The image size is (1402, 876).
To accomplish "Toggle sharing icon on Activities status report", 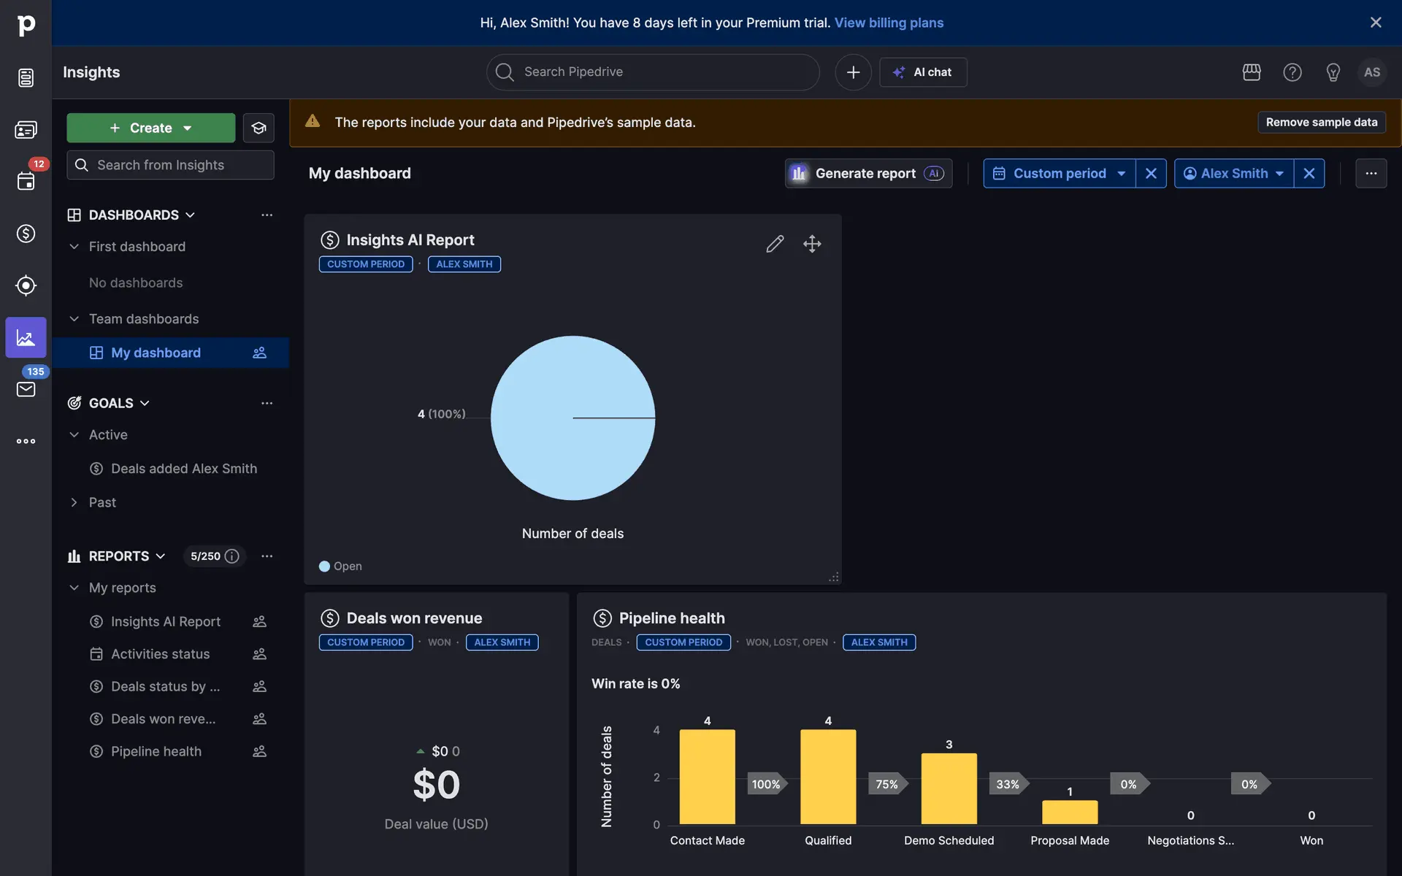I will coord(259,654).
